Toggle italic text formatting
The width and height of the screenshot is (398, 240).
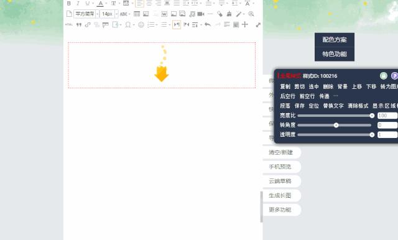coord(78,3)
